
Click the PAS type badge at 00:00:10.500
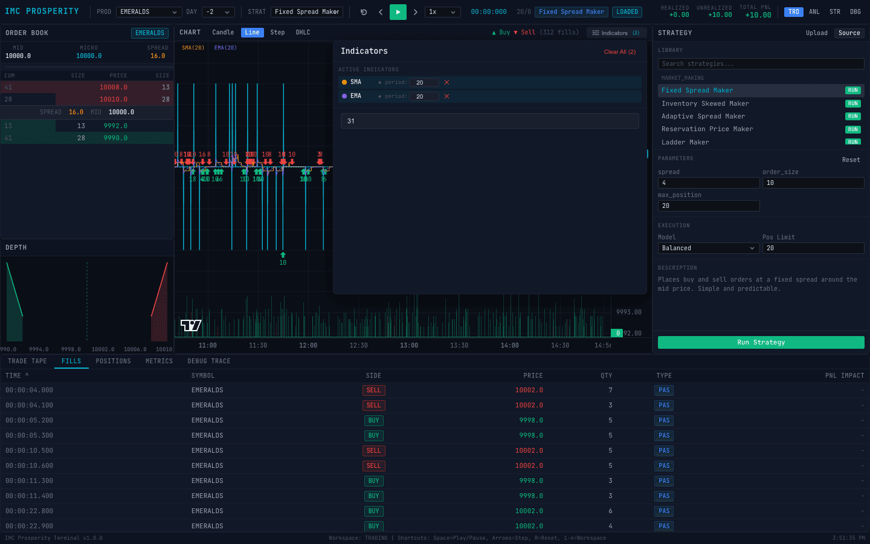point(664,451)
